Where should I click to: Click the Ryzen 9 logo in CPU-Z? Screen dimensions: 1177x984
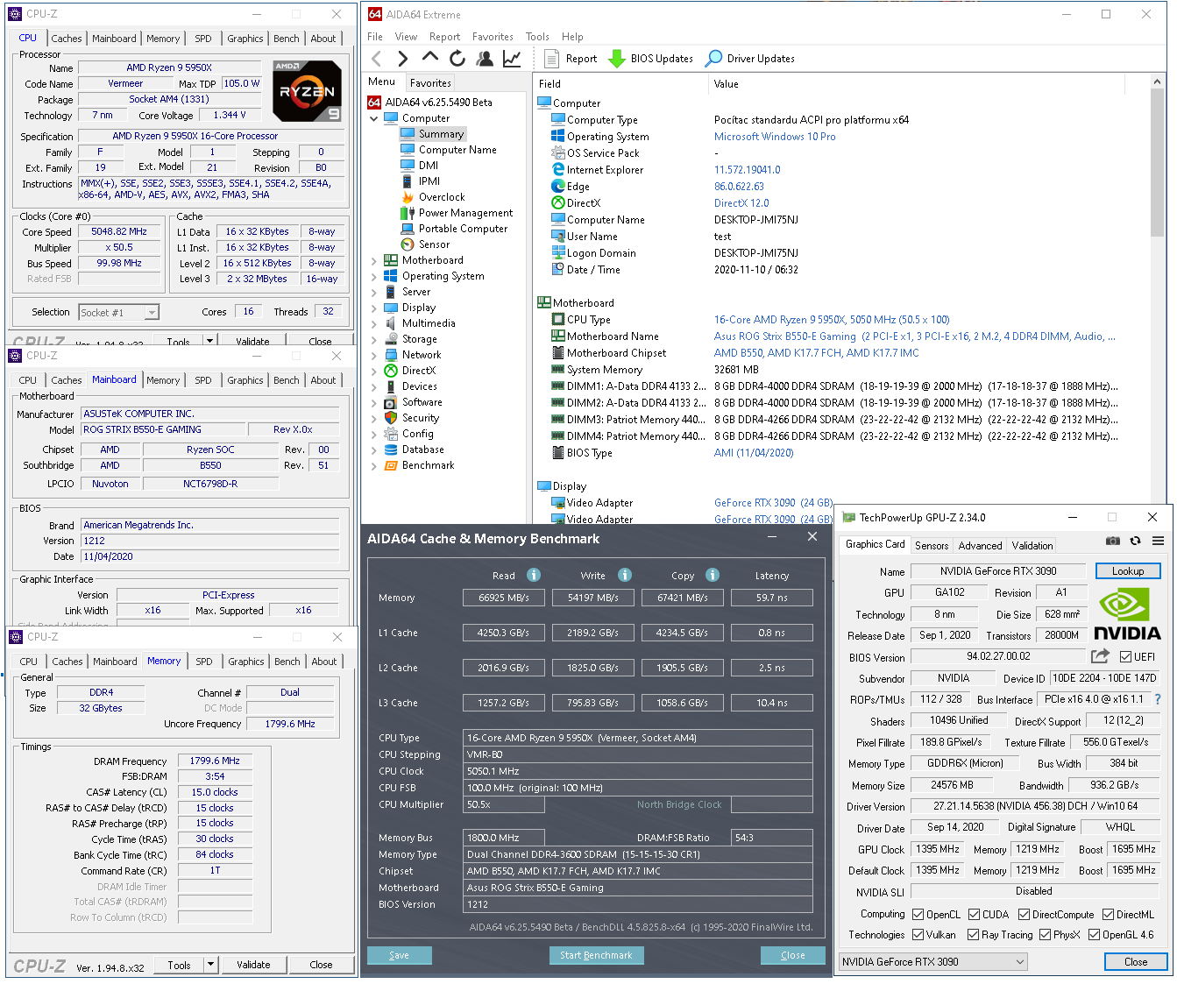tap(307, 90)
